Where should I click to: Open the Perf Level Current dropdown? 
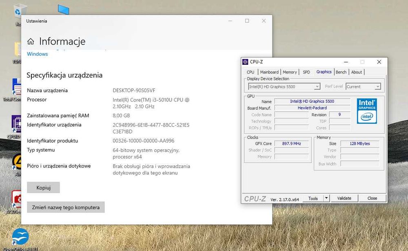click(x=363, y=87)
